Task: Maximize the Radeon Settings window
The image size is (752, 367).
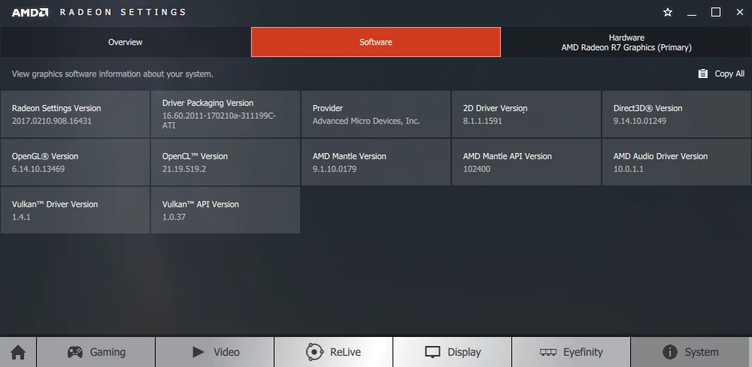Action: [x=716, y=13]
